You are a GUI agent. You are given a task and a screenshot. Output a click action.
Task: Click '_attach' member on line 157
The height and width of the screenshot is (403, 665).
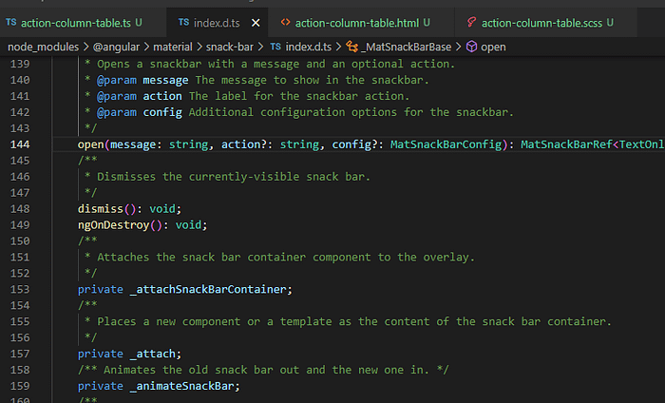pyautogui.click(x=152, y=354)
